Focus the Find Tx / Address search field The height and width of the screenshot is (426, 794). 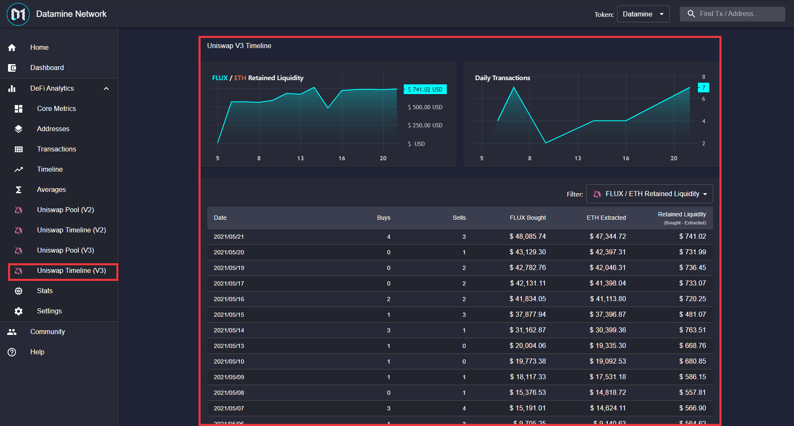point(732,14)
